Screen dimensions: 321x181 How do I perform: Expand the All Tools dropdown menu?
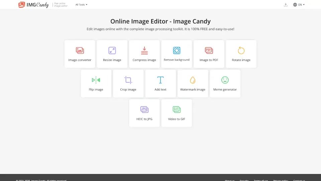tap(81, 5)
